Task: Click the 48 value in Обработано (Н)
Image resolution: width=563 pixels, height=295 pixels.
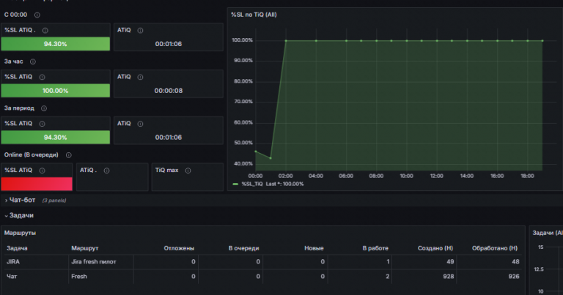Action: tap(515, 261)
